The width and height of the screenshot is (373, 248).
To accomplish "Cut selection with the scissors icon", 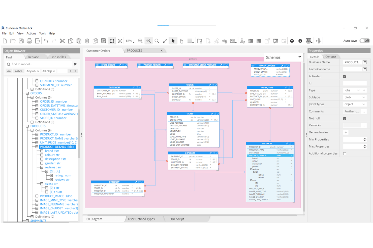I will point(62,41).
